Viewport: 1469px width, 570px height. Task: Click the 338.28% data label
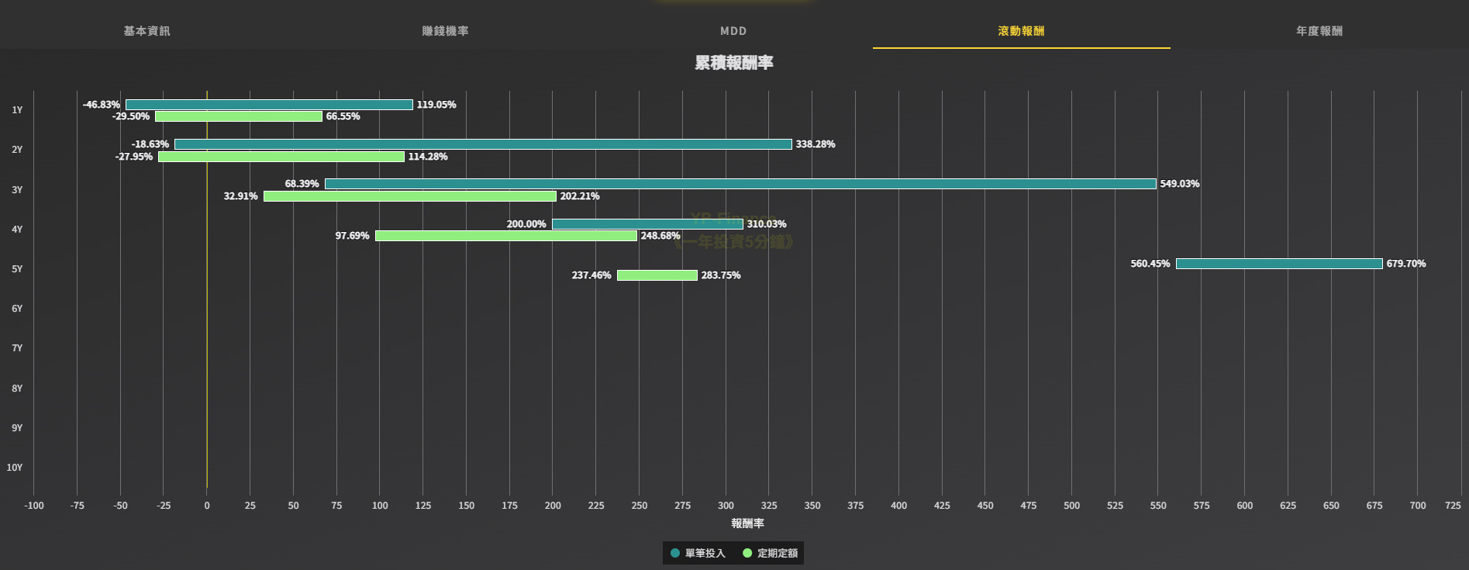(x=816, y=144)
